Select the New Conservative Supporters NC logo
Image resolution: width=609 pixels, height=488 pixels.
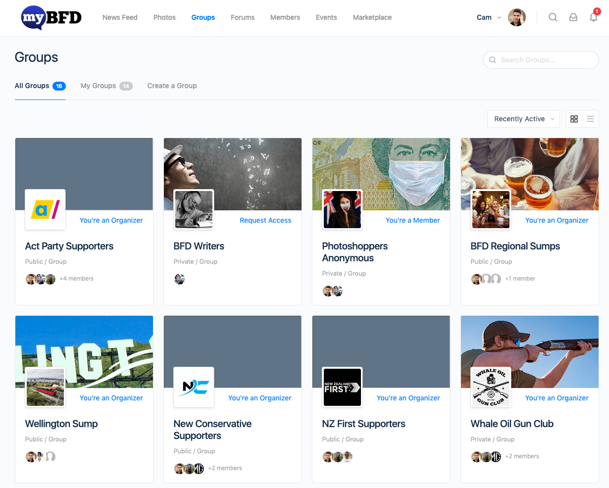194,387
